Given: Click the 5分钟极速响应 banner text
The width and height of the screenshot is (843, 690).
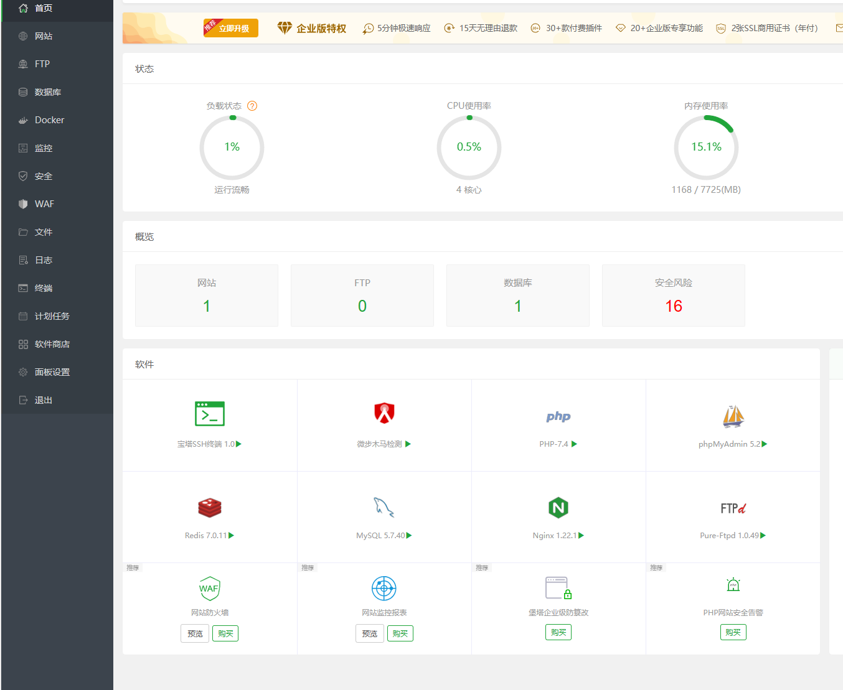Looking at the screenshot, I should [x=403, y=28].
